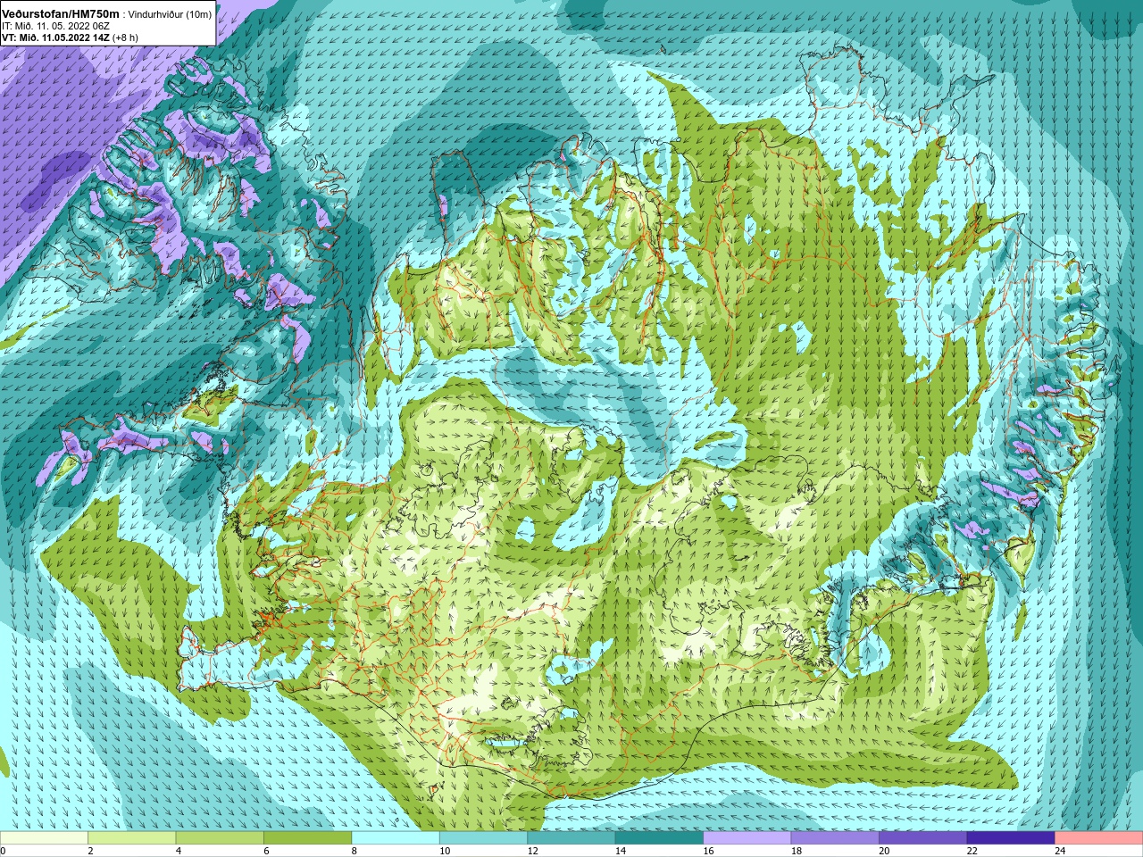Click the turquoise 10–12 legend swatch

(483, 838)
